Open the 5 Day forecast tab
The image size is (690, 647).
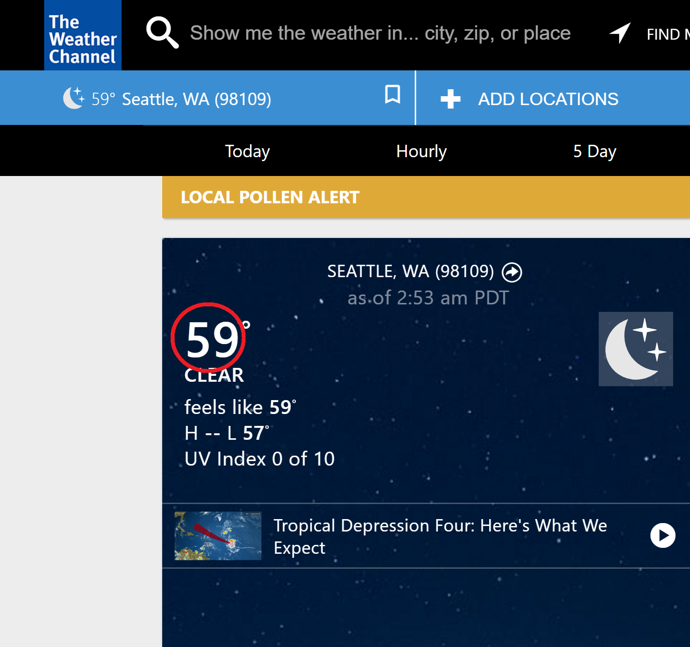click(x=594, y=151)
